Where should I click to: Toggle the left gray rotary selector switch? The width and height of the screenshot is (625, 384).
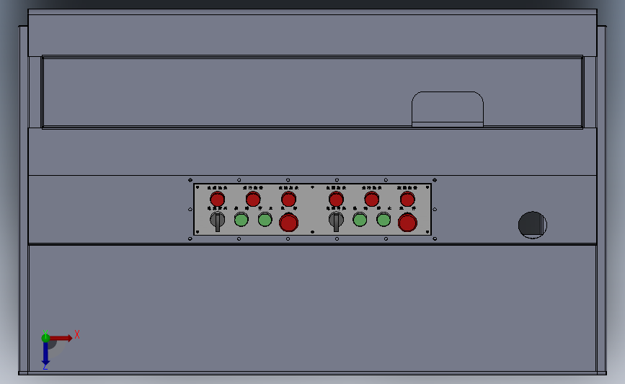pyautogui.click(x=217, y=220)
